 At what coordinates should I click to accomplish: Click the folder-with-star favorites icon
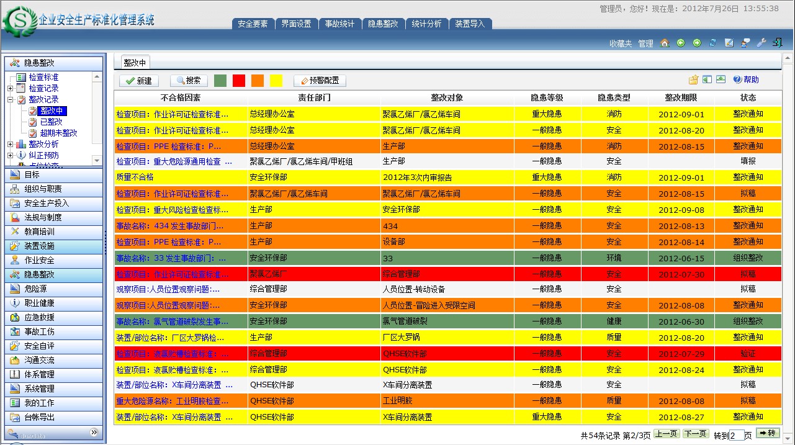pyautogui.click(x=693, y=79)
